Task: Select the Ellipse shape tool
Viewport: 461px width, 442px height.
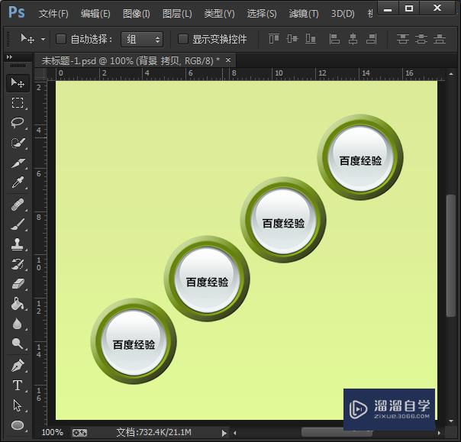Action: (x=18, y=425)
